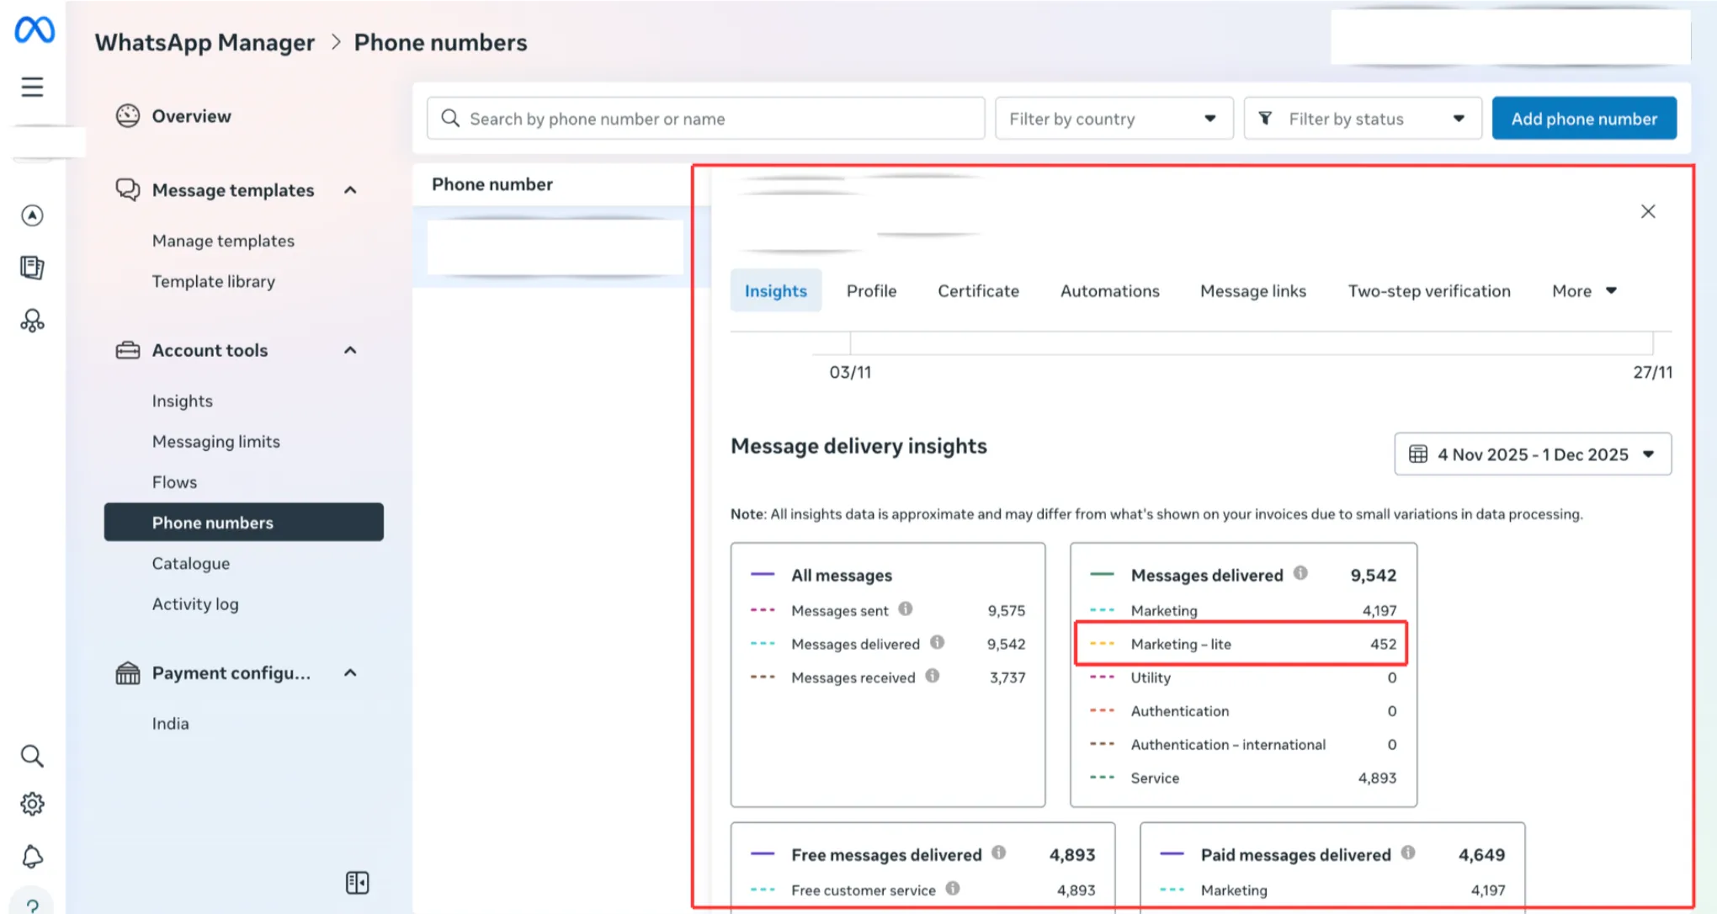Select the Two-step verification tab
Image resolution: width=1717 pixels, height=914 pixels.
(1429, 291)
